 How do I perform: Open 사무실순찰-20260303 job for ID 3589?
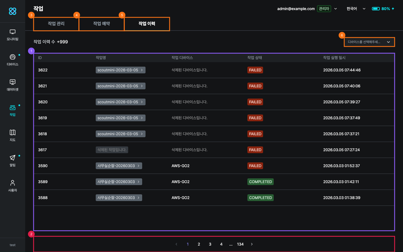[x=119, y=182]
